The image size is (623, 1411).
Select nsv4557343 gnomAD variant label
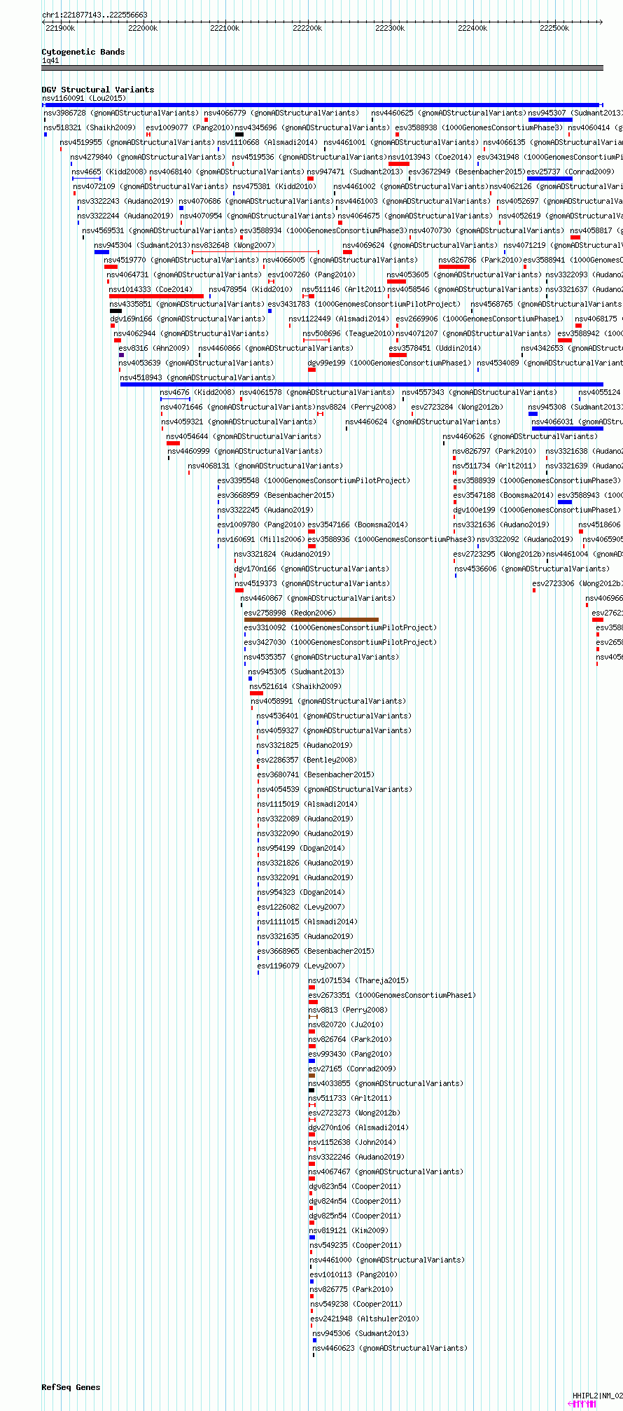point(479,392)
